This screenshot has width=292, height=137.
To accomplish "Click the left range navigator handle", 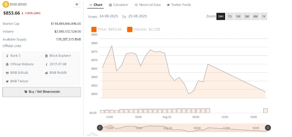I will point(100,127).
